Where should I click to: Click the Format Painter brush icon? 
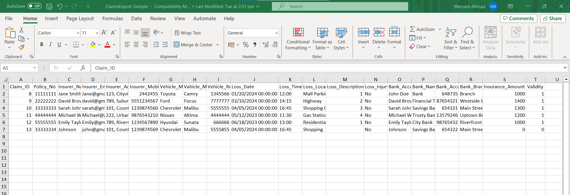point(21,47)
